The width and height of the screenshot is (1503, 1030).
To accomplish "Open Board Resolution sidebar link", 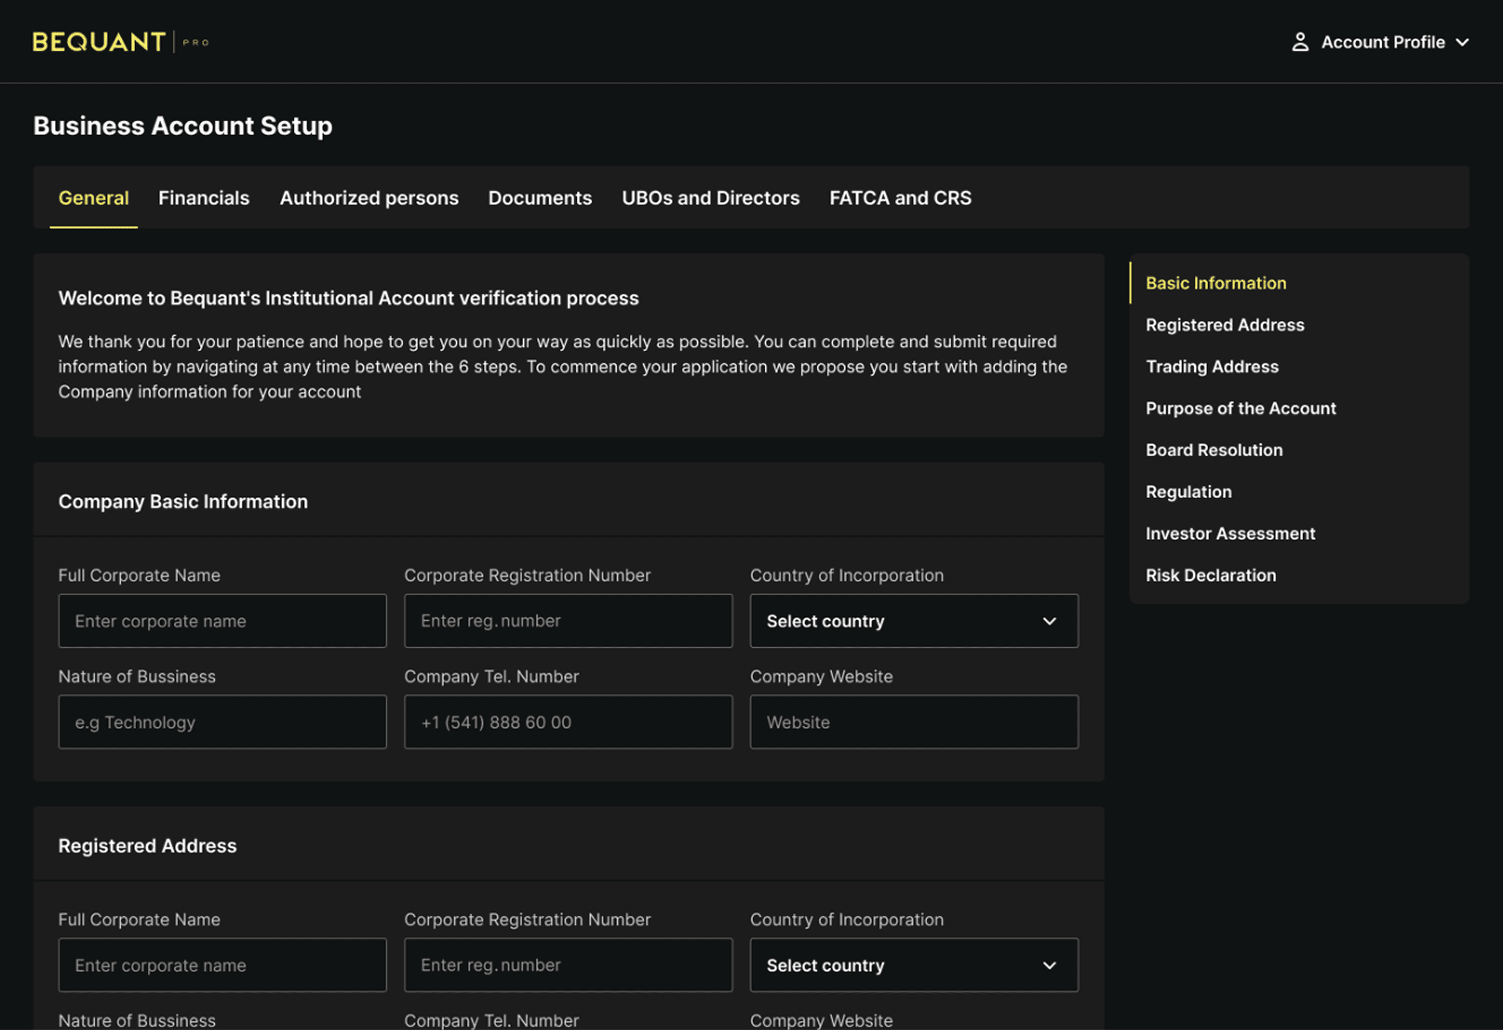I will click(1214, 450).
